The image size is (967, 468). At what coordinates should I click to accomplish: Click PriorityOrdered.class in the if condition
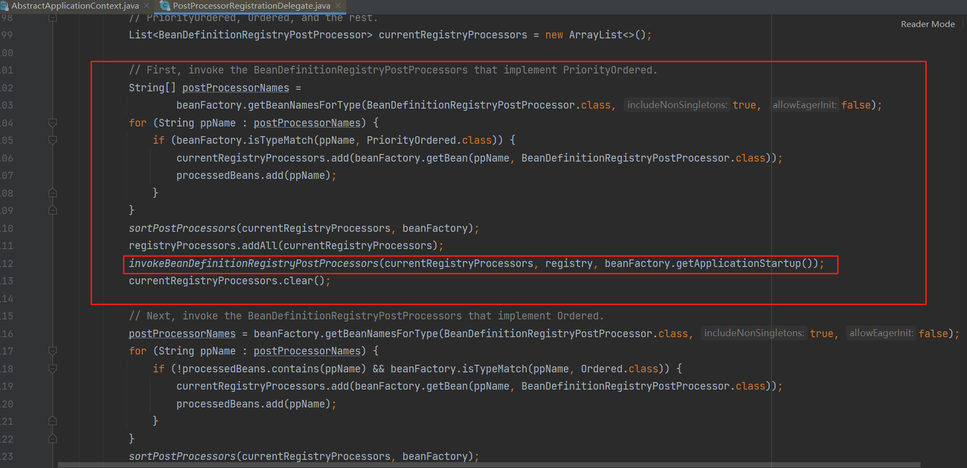tap(429, 141)
